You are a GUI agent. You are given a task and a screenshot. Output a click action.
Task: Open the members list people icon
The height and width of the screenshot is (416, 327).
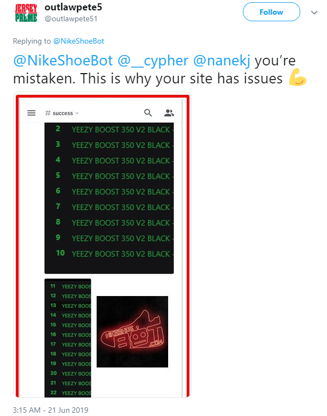click(x=169, y=113)
